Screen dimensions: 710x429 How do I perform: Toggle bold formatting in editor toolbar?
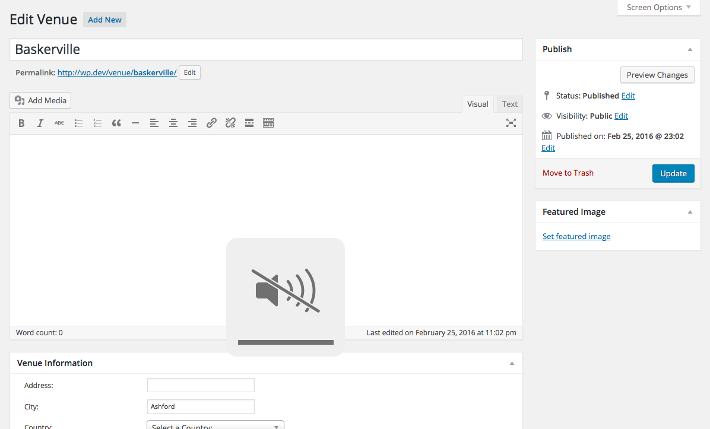[21, 123]
